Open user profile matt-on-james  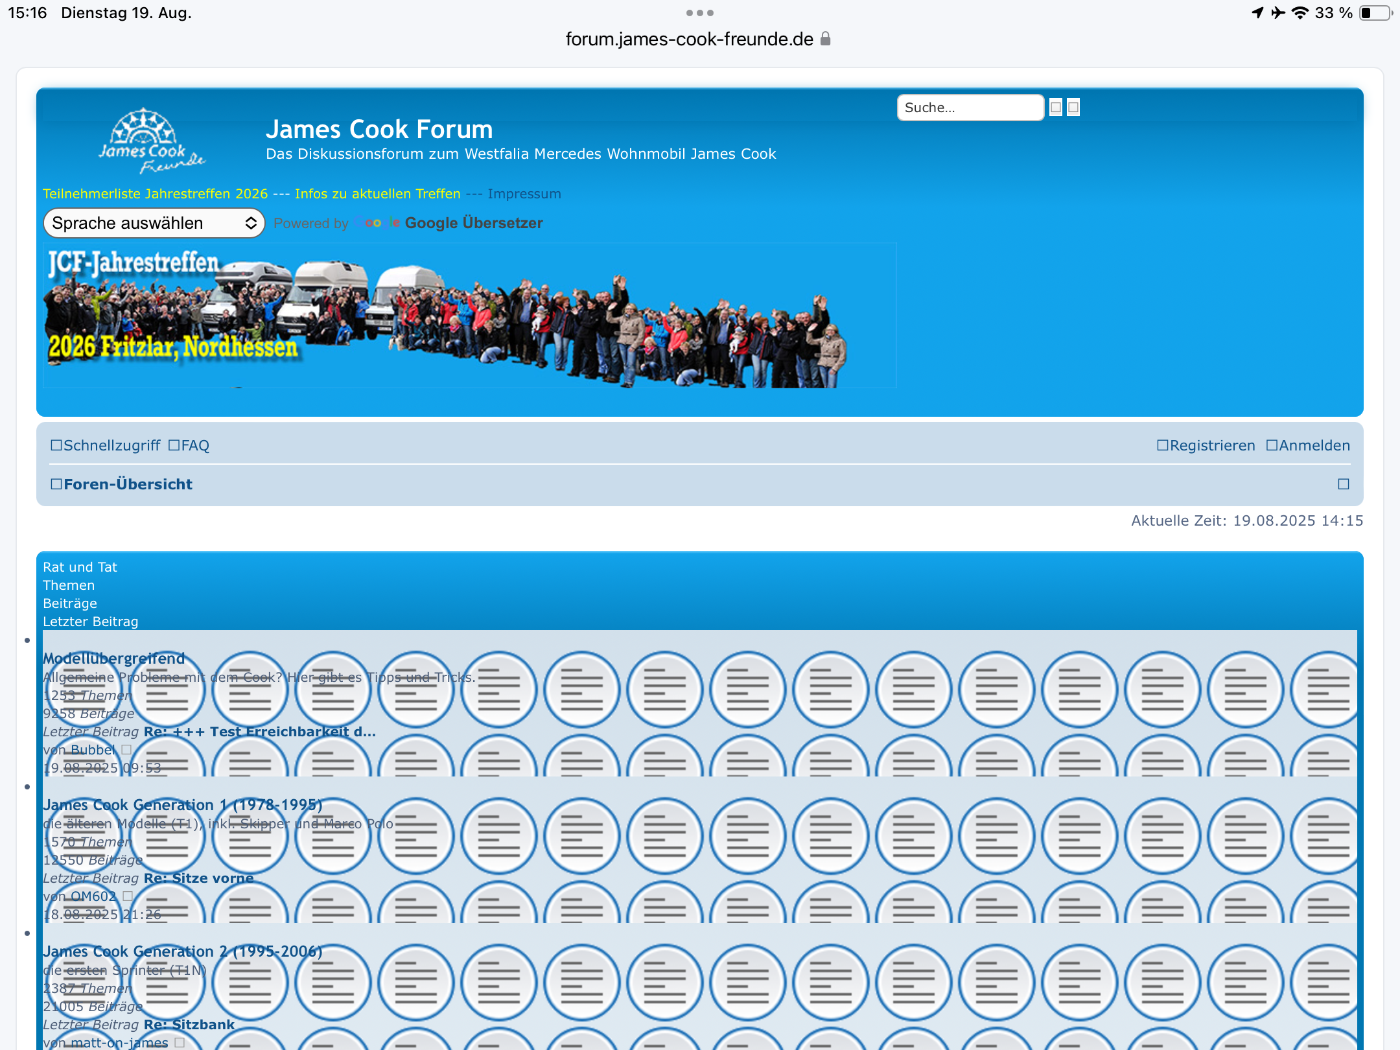119,1043
